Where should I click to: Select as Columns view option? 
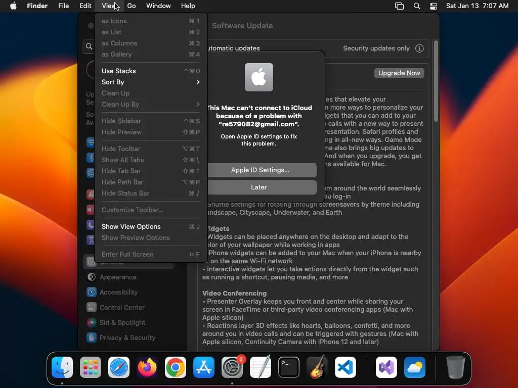point(151,43)
